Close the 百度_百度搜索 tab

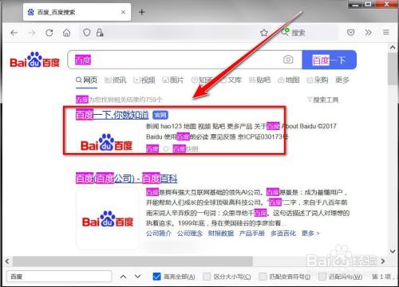123,12
